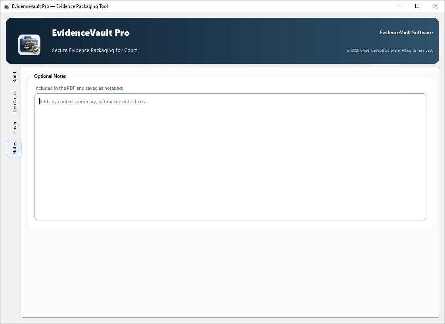445x324 pixels.
Task: Maximize the EvidenceVault Pro window
Action: (x=417, y=6)
